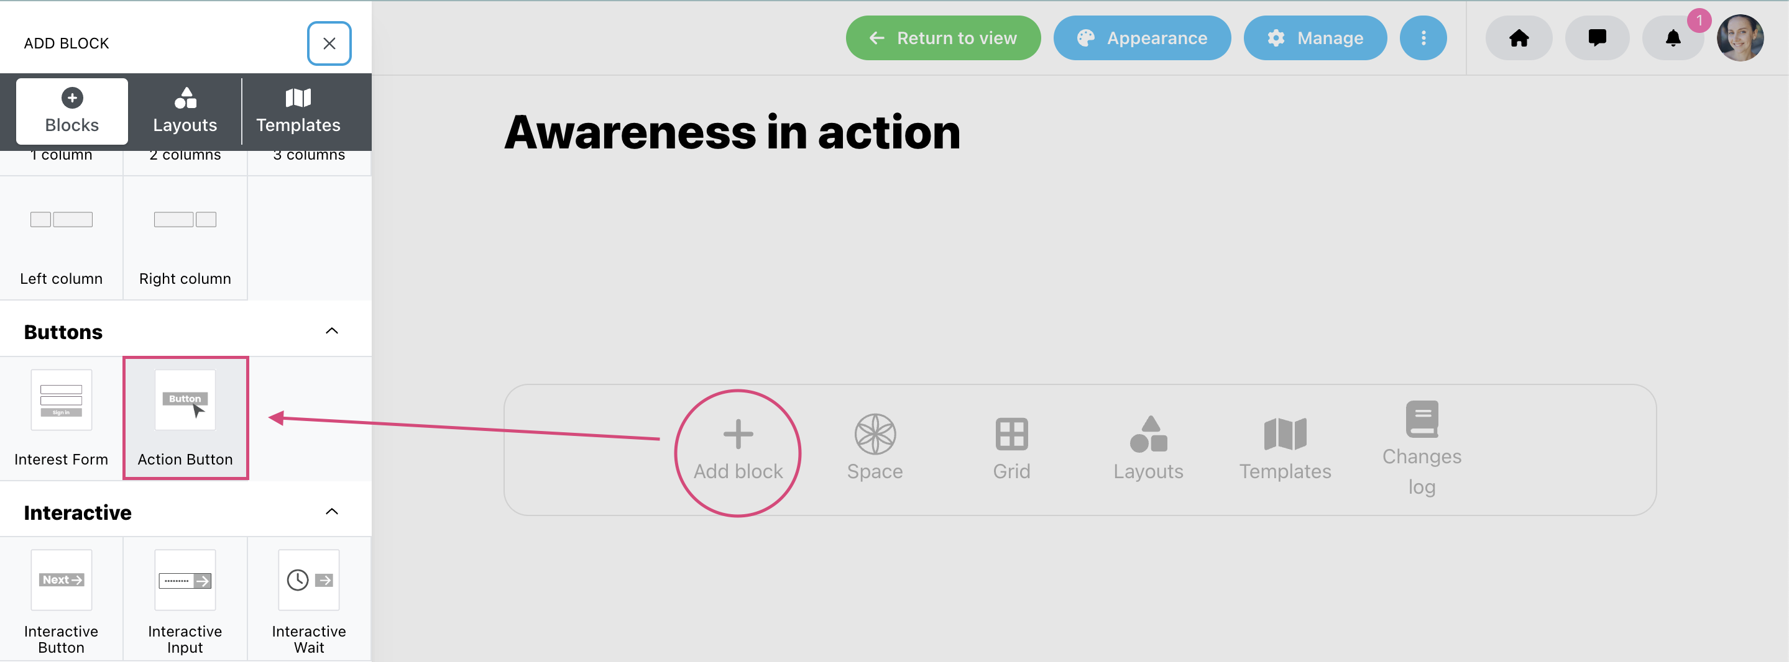Click the Add block plus icon
The width and height of the screenshot is (1789, 662).
pyautogui.click(x=738, y=434)
